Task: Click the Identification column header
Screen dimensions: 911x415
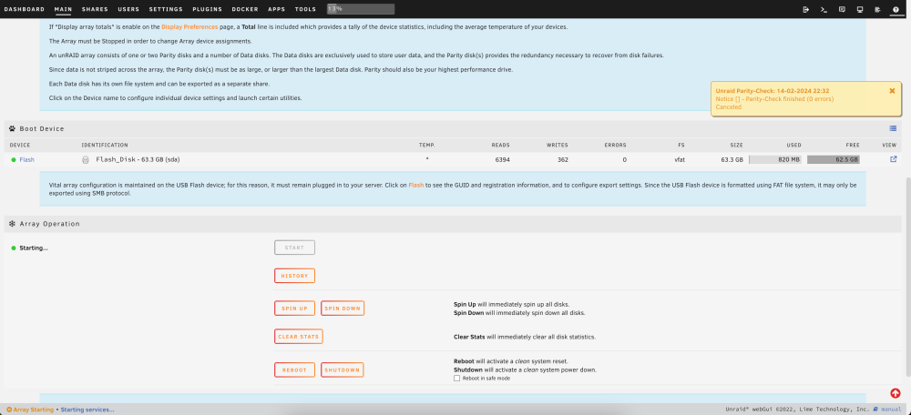Action: (x=105, y=145)
